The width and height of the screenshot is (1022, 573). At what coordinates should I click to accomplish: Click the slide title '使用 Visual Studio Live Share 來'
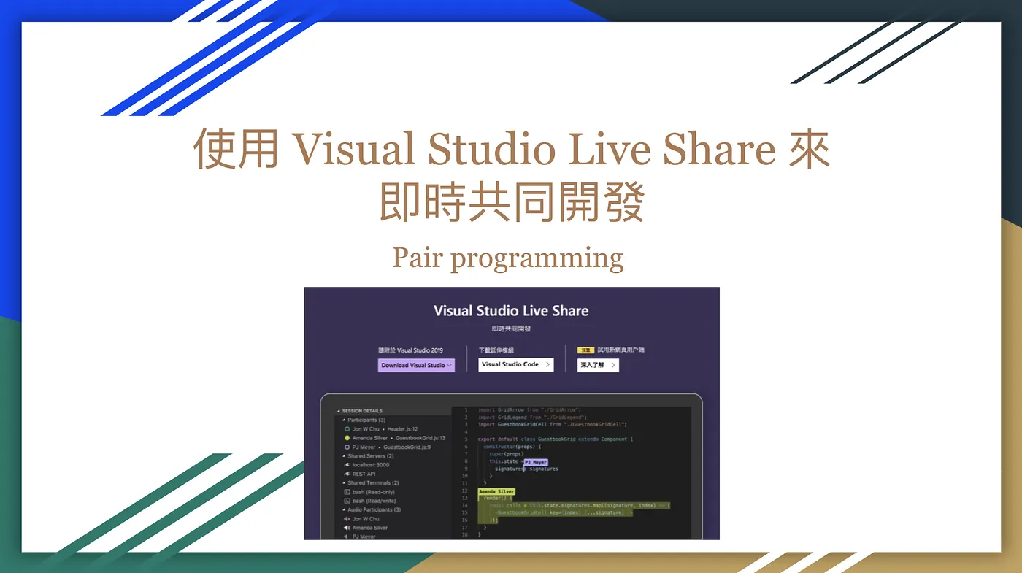[x=512, y=150]
